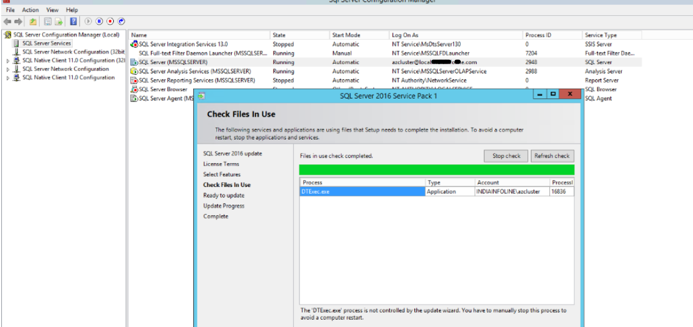This screenshot has width=693, height=327.
Task: Click the License Terms step
Action: tap(221, 164)
